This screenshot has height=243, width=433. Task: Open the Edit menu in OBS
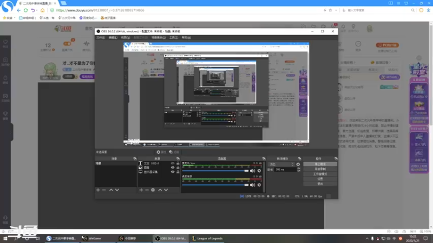coord(113,37)
